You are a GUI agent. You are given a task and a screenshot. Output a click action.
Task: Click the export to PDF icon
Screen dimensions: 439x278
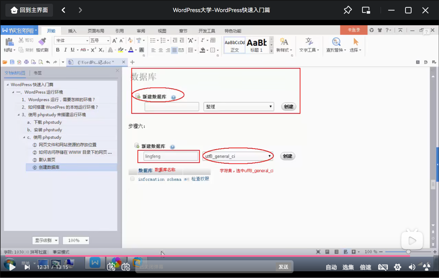tap(19, 62)
